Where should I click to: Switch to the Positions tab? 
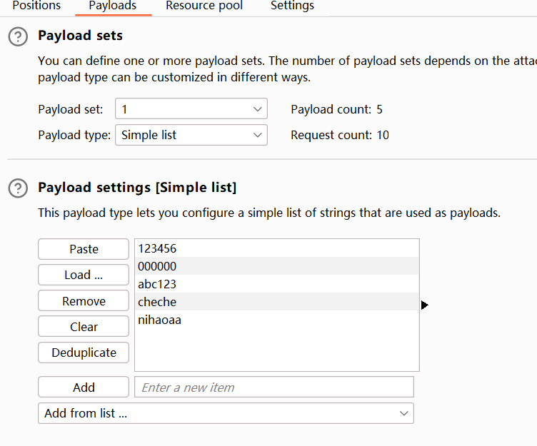tap(36, 6)
